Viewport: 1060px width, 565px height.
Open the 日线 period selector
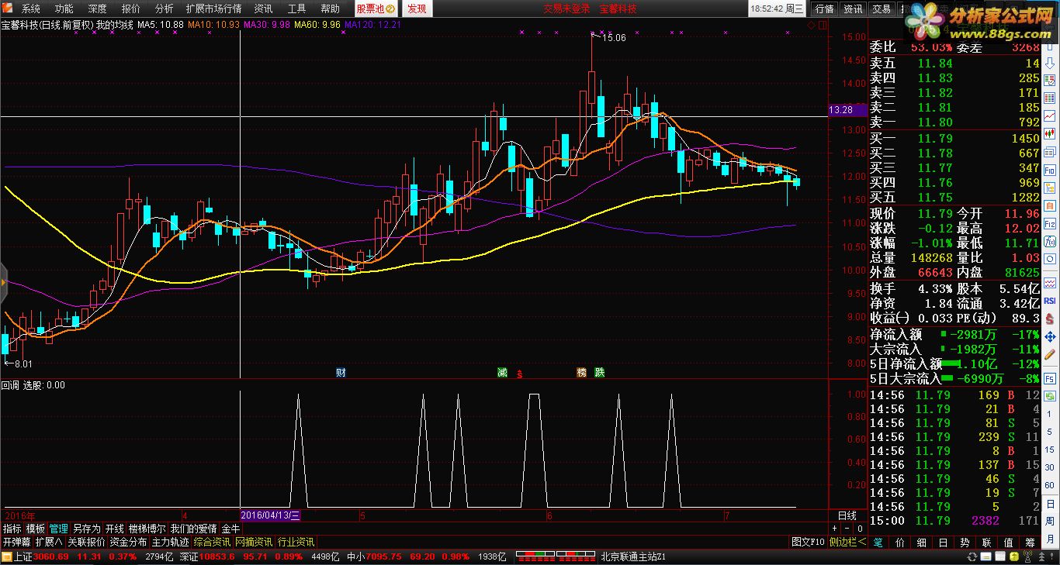pos(847,515)
